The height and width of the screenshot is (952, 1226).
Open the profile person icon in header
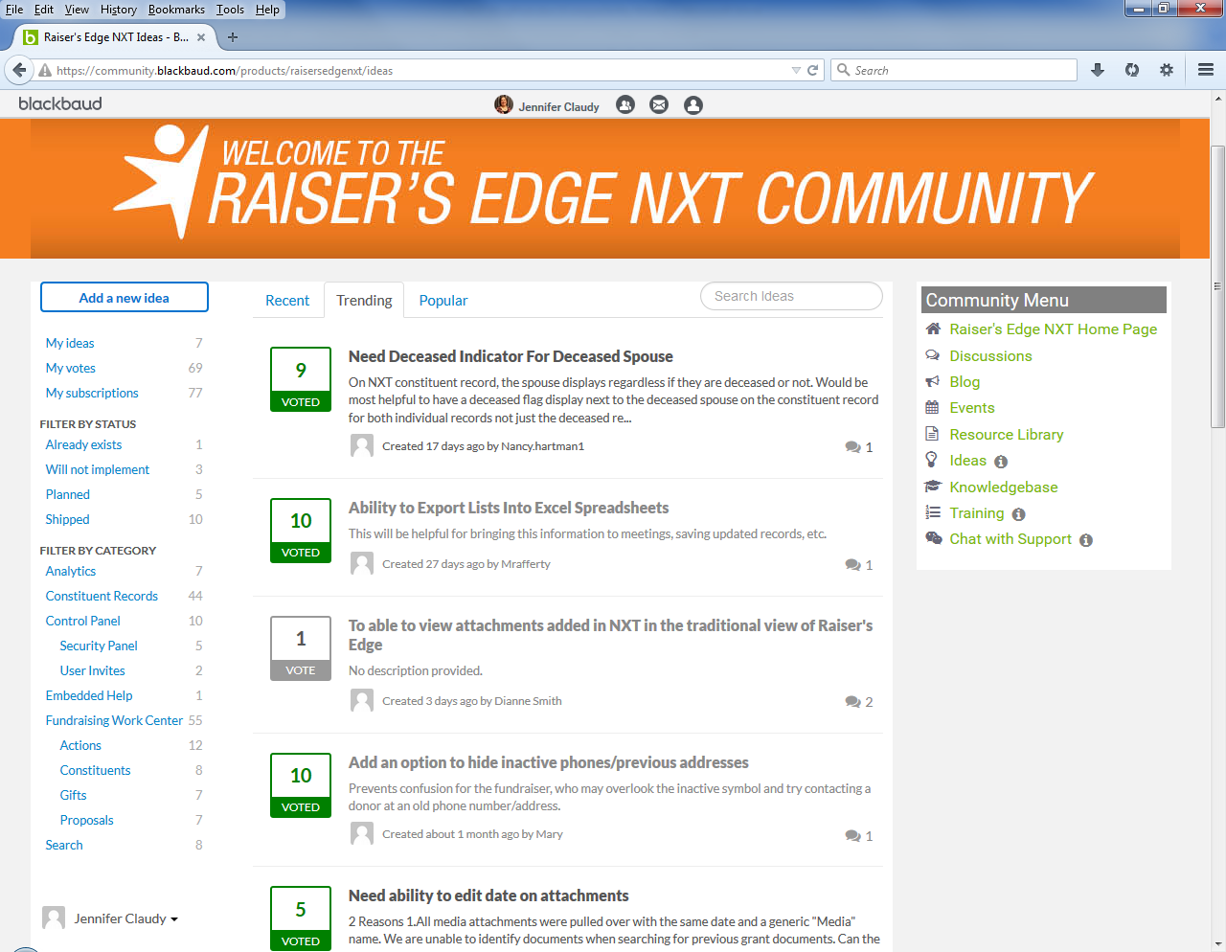tap(693, 104)
